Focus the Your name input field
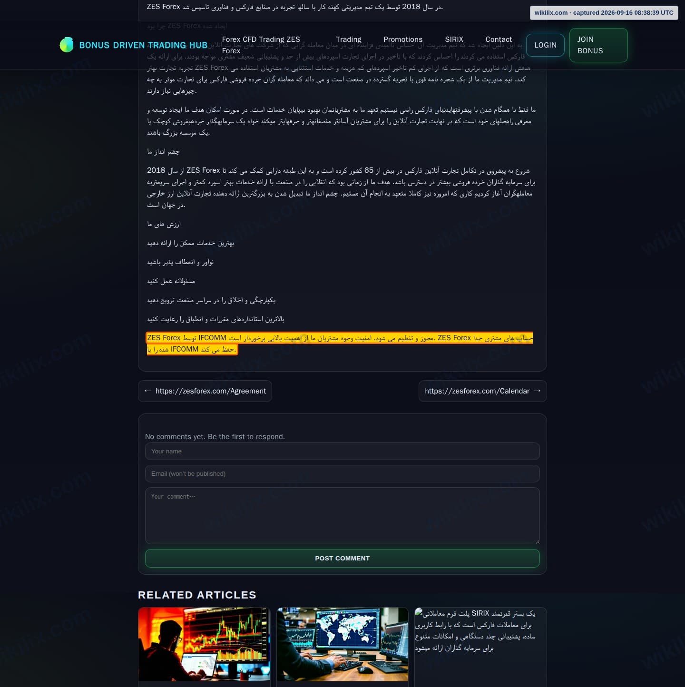The image size is (685, 687). point(342,451)
